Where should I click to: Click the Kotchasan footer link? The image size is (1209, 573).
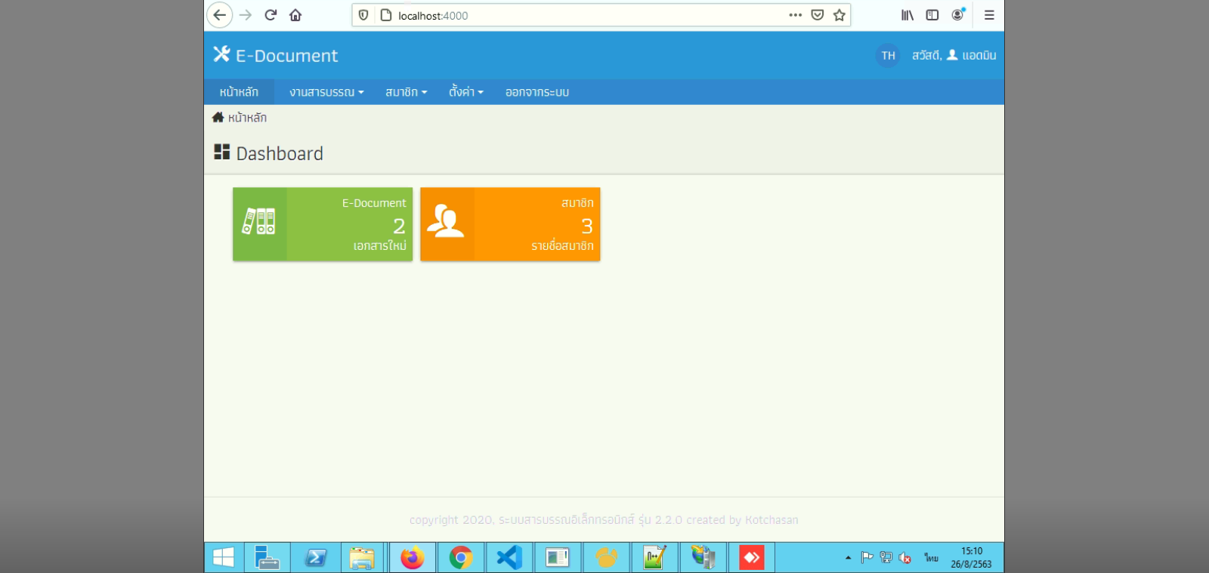[x=771, y=520]
